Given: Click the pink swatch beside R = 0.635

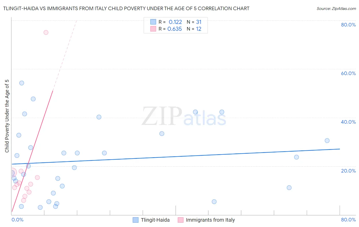Looking at the screenshot, I should 153,29.
